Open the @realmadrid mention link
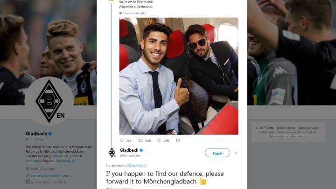 pos(138,165)
